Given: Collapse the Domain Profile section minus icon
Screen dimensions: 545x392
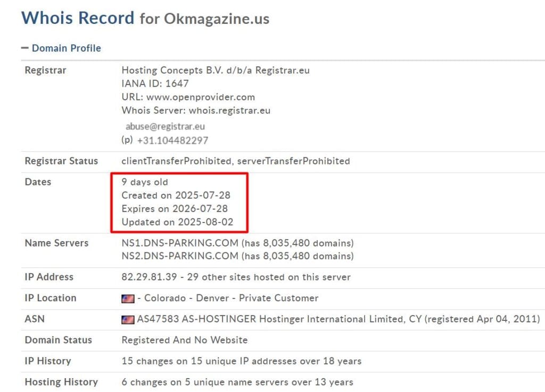Looking at the screenshot, I should 24,48.
